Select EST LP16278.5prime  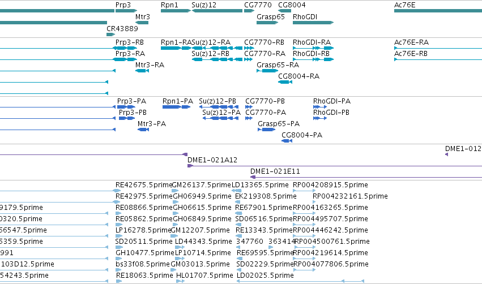pos(143,231)
